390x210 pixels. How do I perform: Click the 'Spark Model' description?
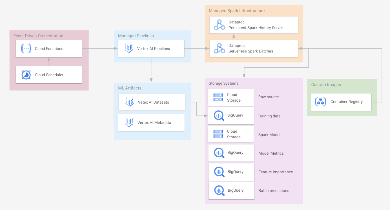[x=269, y=135]
